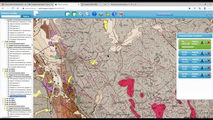Open help with the question mark icon
This screenshot has width=213, height=120.
coord(114,14)
